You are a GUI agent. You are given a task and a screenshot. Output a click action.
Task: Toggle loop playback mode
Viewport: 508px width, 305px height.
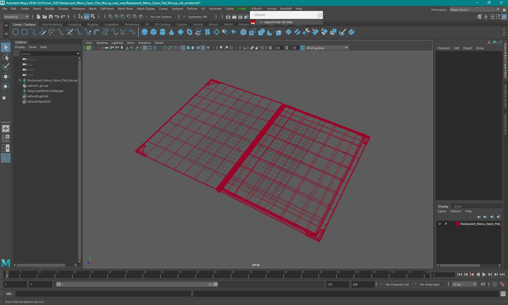coord(483,284)
